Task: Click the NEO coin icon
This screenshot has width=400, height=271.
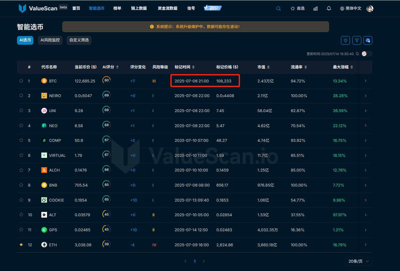Action: [44, 125]
